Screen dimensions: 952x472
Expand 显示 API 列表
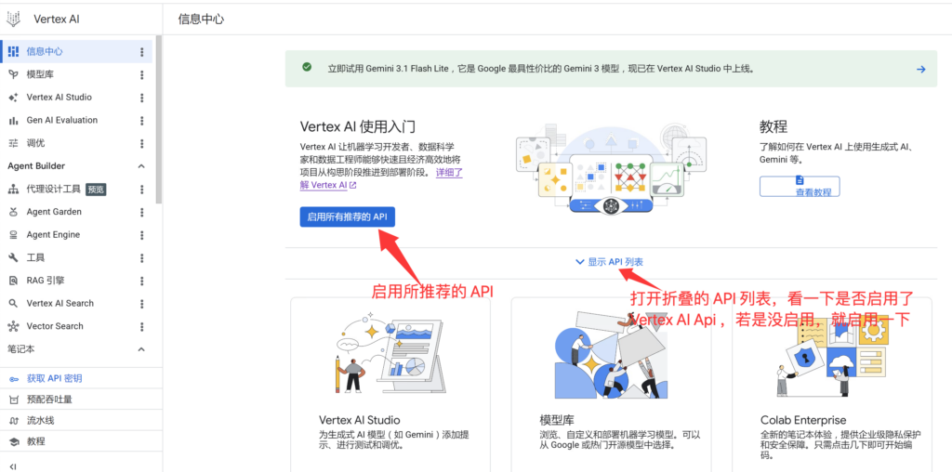609,262
